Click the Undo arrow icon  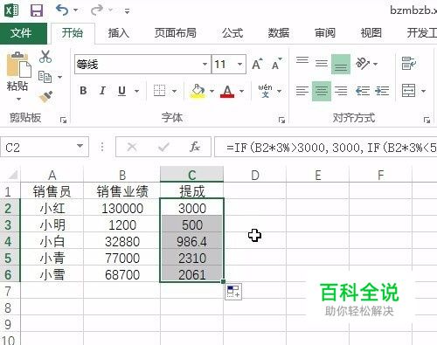pyautogui.click(x=62, y=10)
